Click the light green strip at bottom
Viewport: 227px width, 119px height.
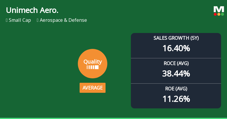click(x=113, y=118)
